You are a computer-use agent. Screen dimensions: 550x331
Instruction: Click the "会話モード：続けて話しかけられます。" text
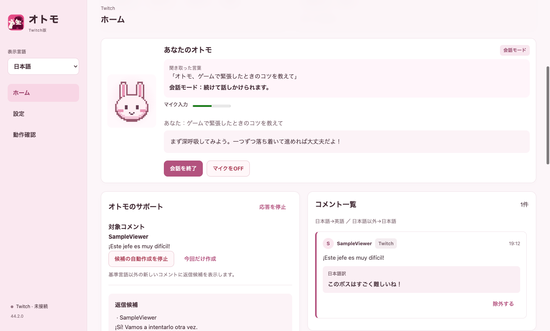(x=220, y=87)
